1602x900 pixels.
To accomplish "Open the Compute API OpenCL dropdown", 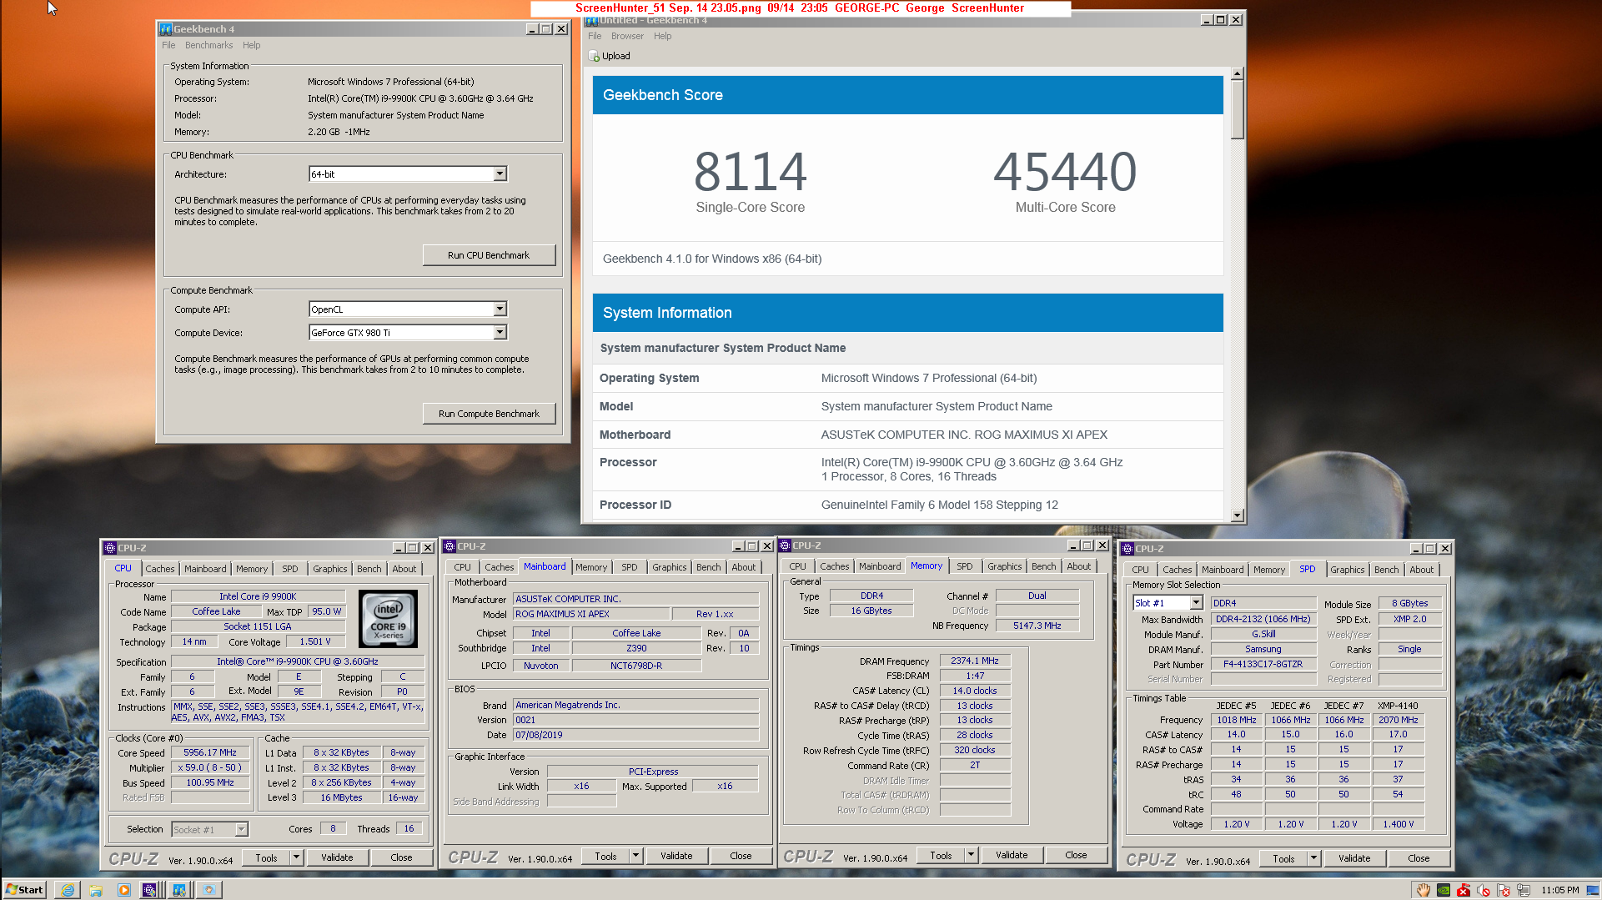I will [x=500, y=309].
